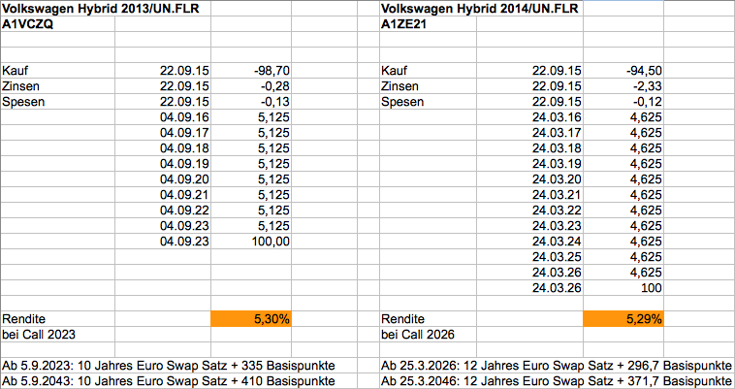Select the Volkswagen Hybrid 2013/UN.FLR title cell
The image size is (735, 389).
[101, 9]
